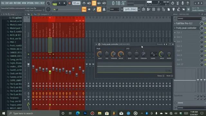Open the Line snap dropdown
Screen dimensions: 206x116
pyautogui.click(x=114, y=9)
